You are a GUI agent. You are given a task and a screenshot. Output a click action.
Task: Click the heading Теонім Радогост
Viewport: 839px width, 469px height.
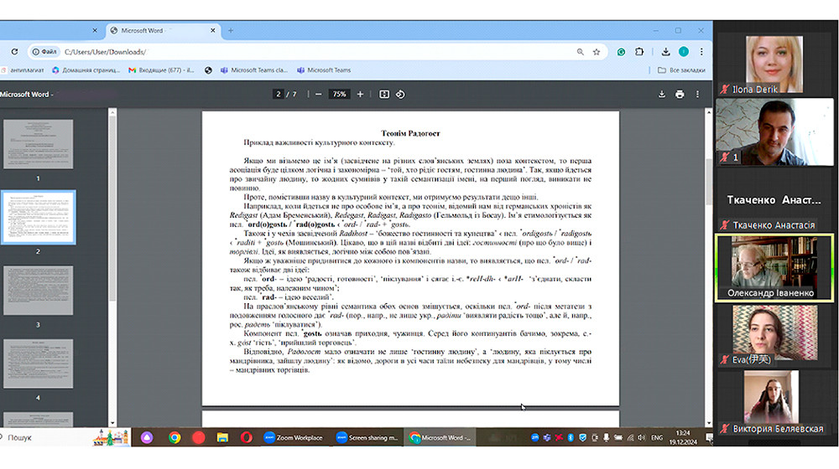click(410, 133)
